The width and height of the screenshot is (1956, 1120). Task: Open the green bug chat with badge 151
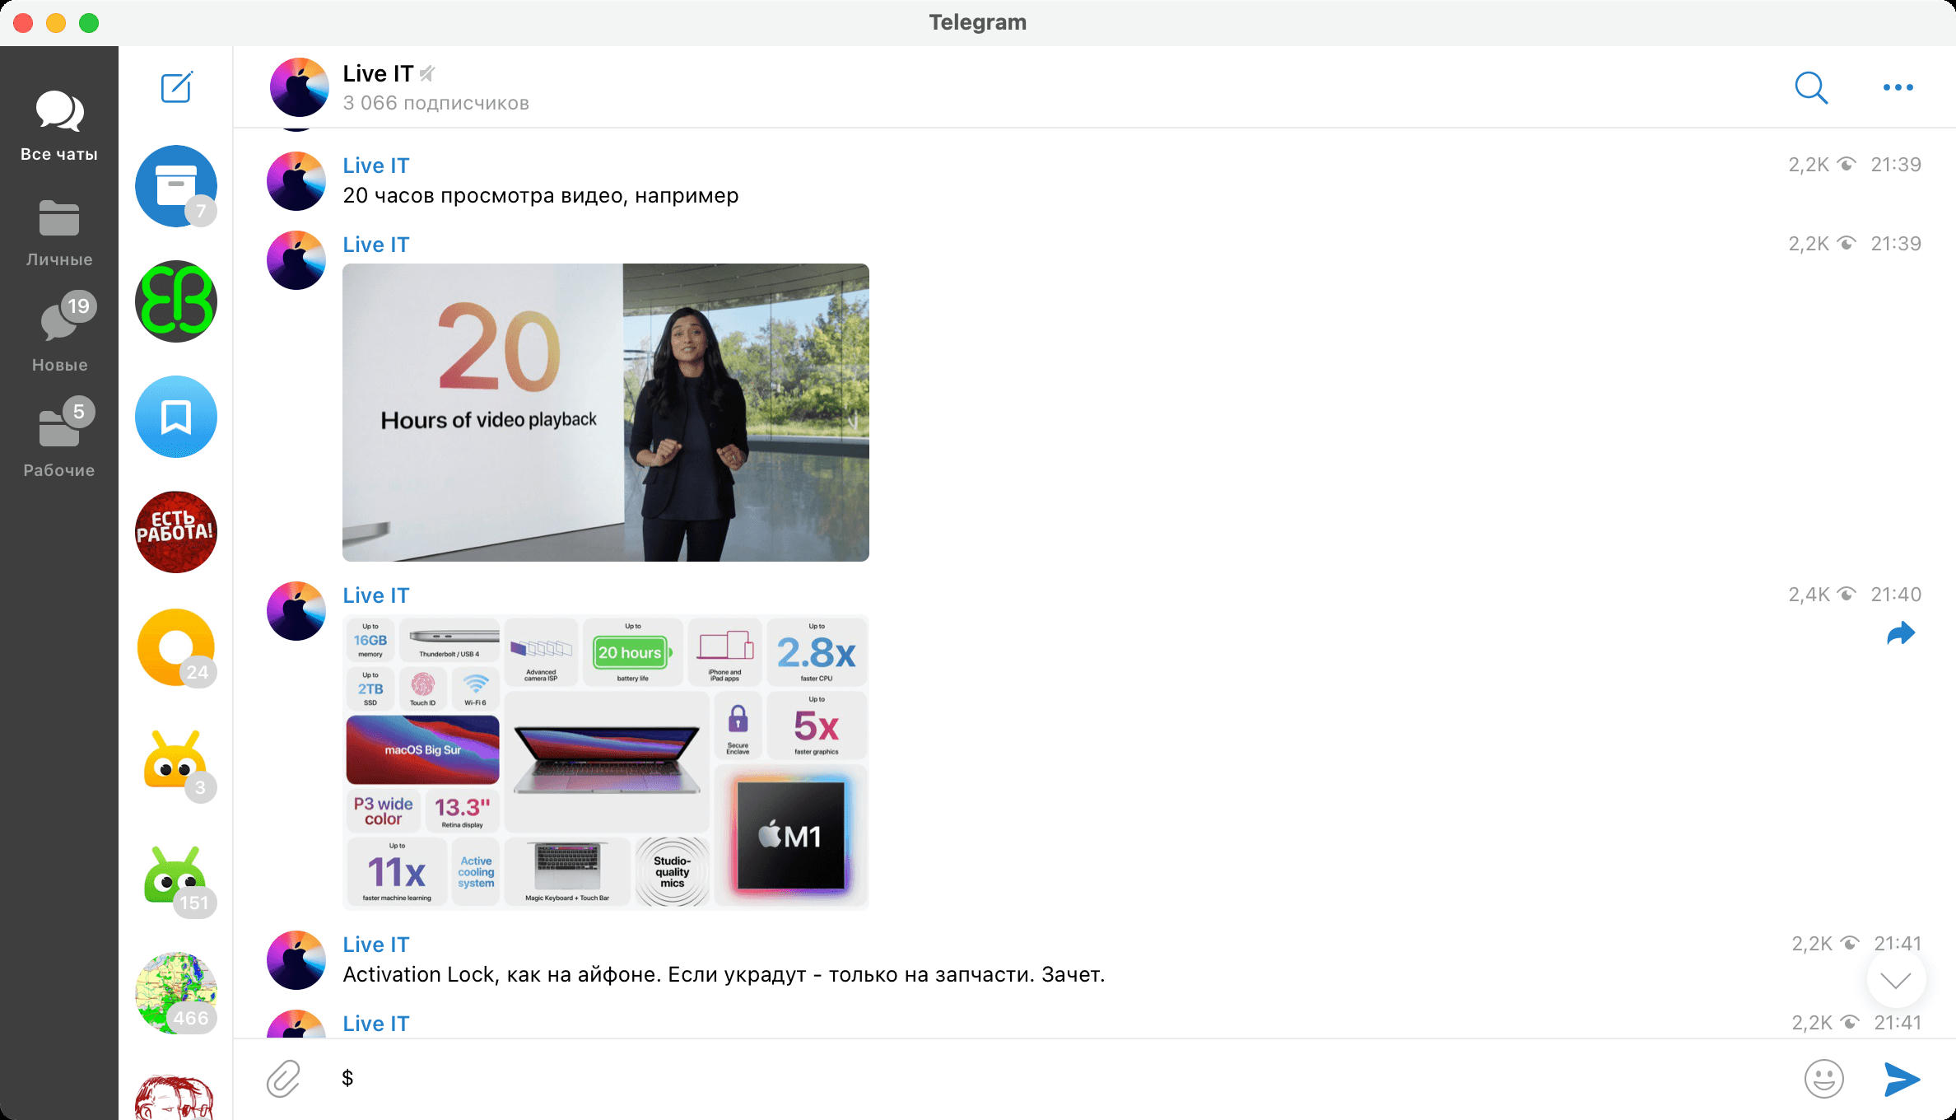[x=176, y=878]
